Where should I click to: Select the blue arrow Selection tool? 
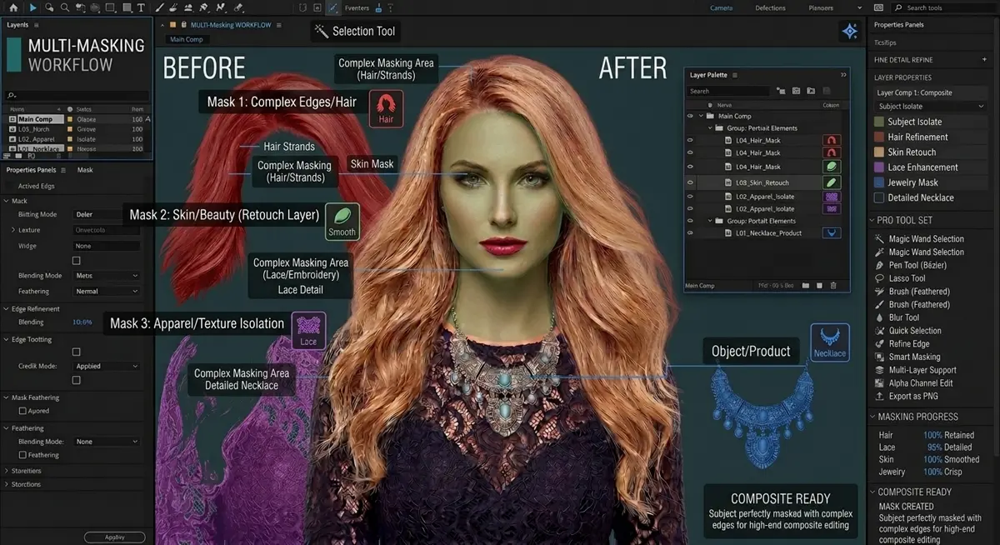click(33, 7)
